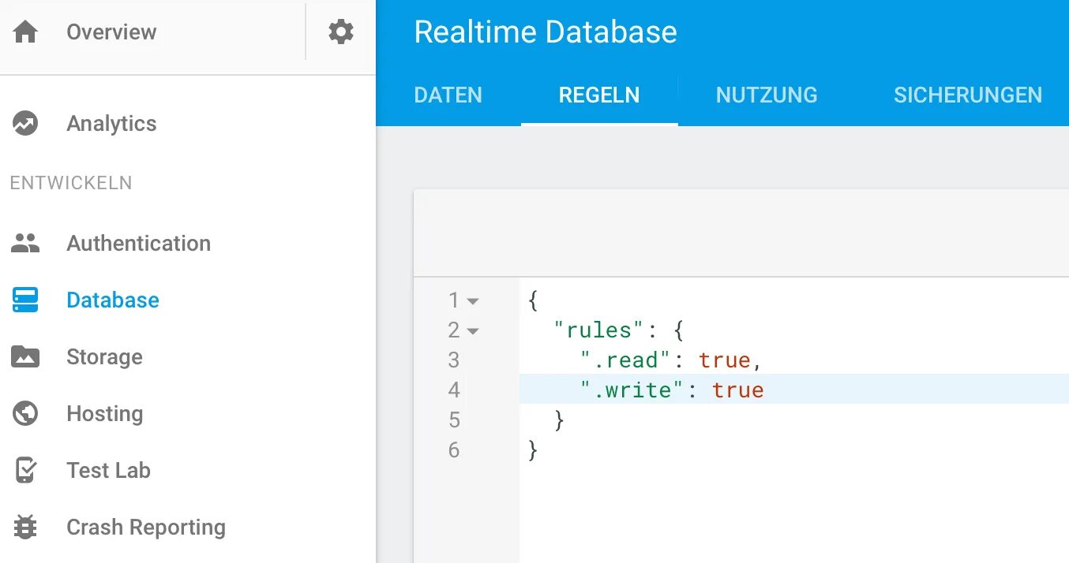
Task: Switch to the DATEN tab
Action: 448,95
